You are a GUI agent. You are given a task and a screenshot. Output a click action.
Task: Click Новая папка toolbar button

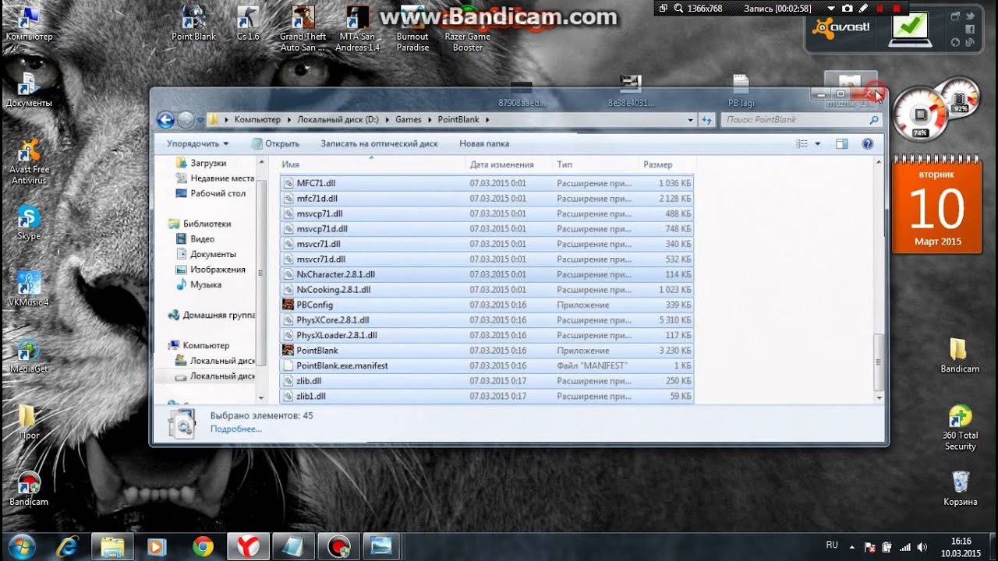point(484,144)
